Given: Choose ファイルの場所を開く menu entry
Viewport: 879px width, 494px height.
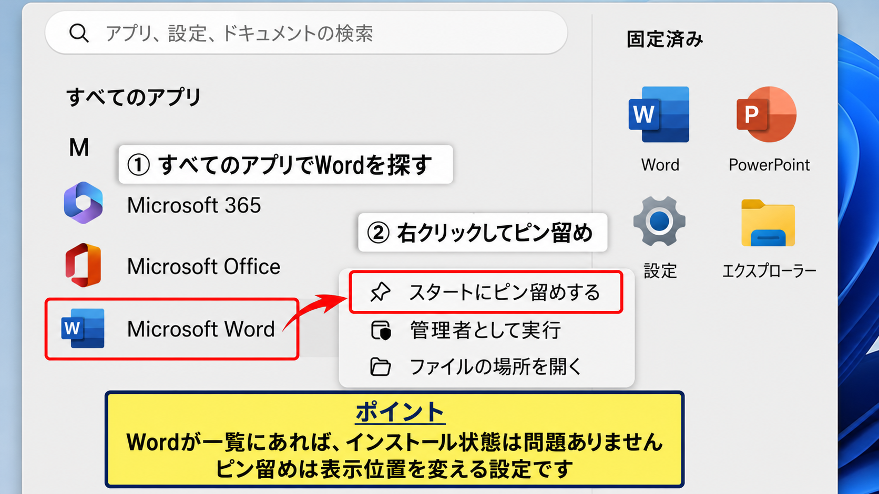Looking at the screenshot, I should click(486, 366).
